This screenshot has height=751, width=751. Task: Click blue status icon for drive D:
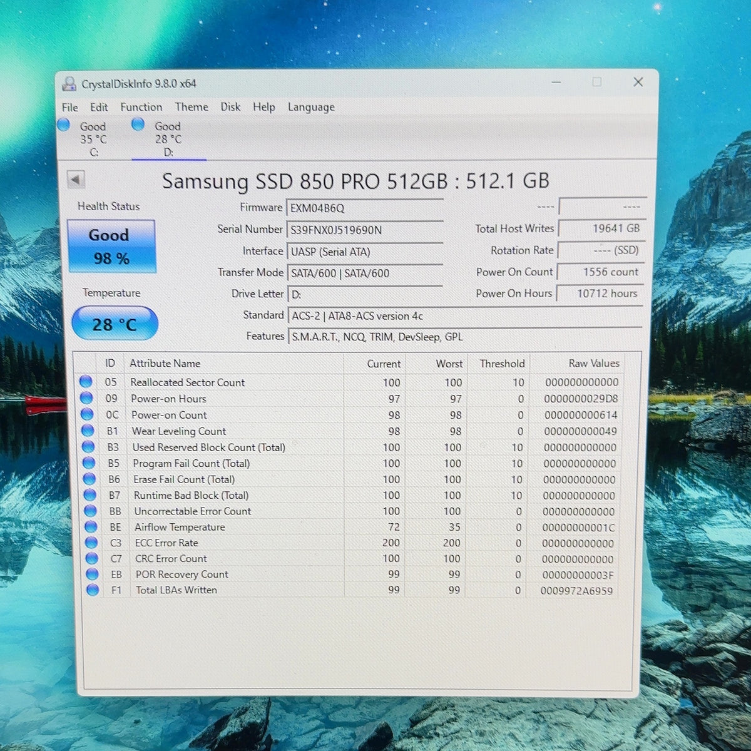tap(138, 124)
